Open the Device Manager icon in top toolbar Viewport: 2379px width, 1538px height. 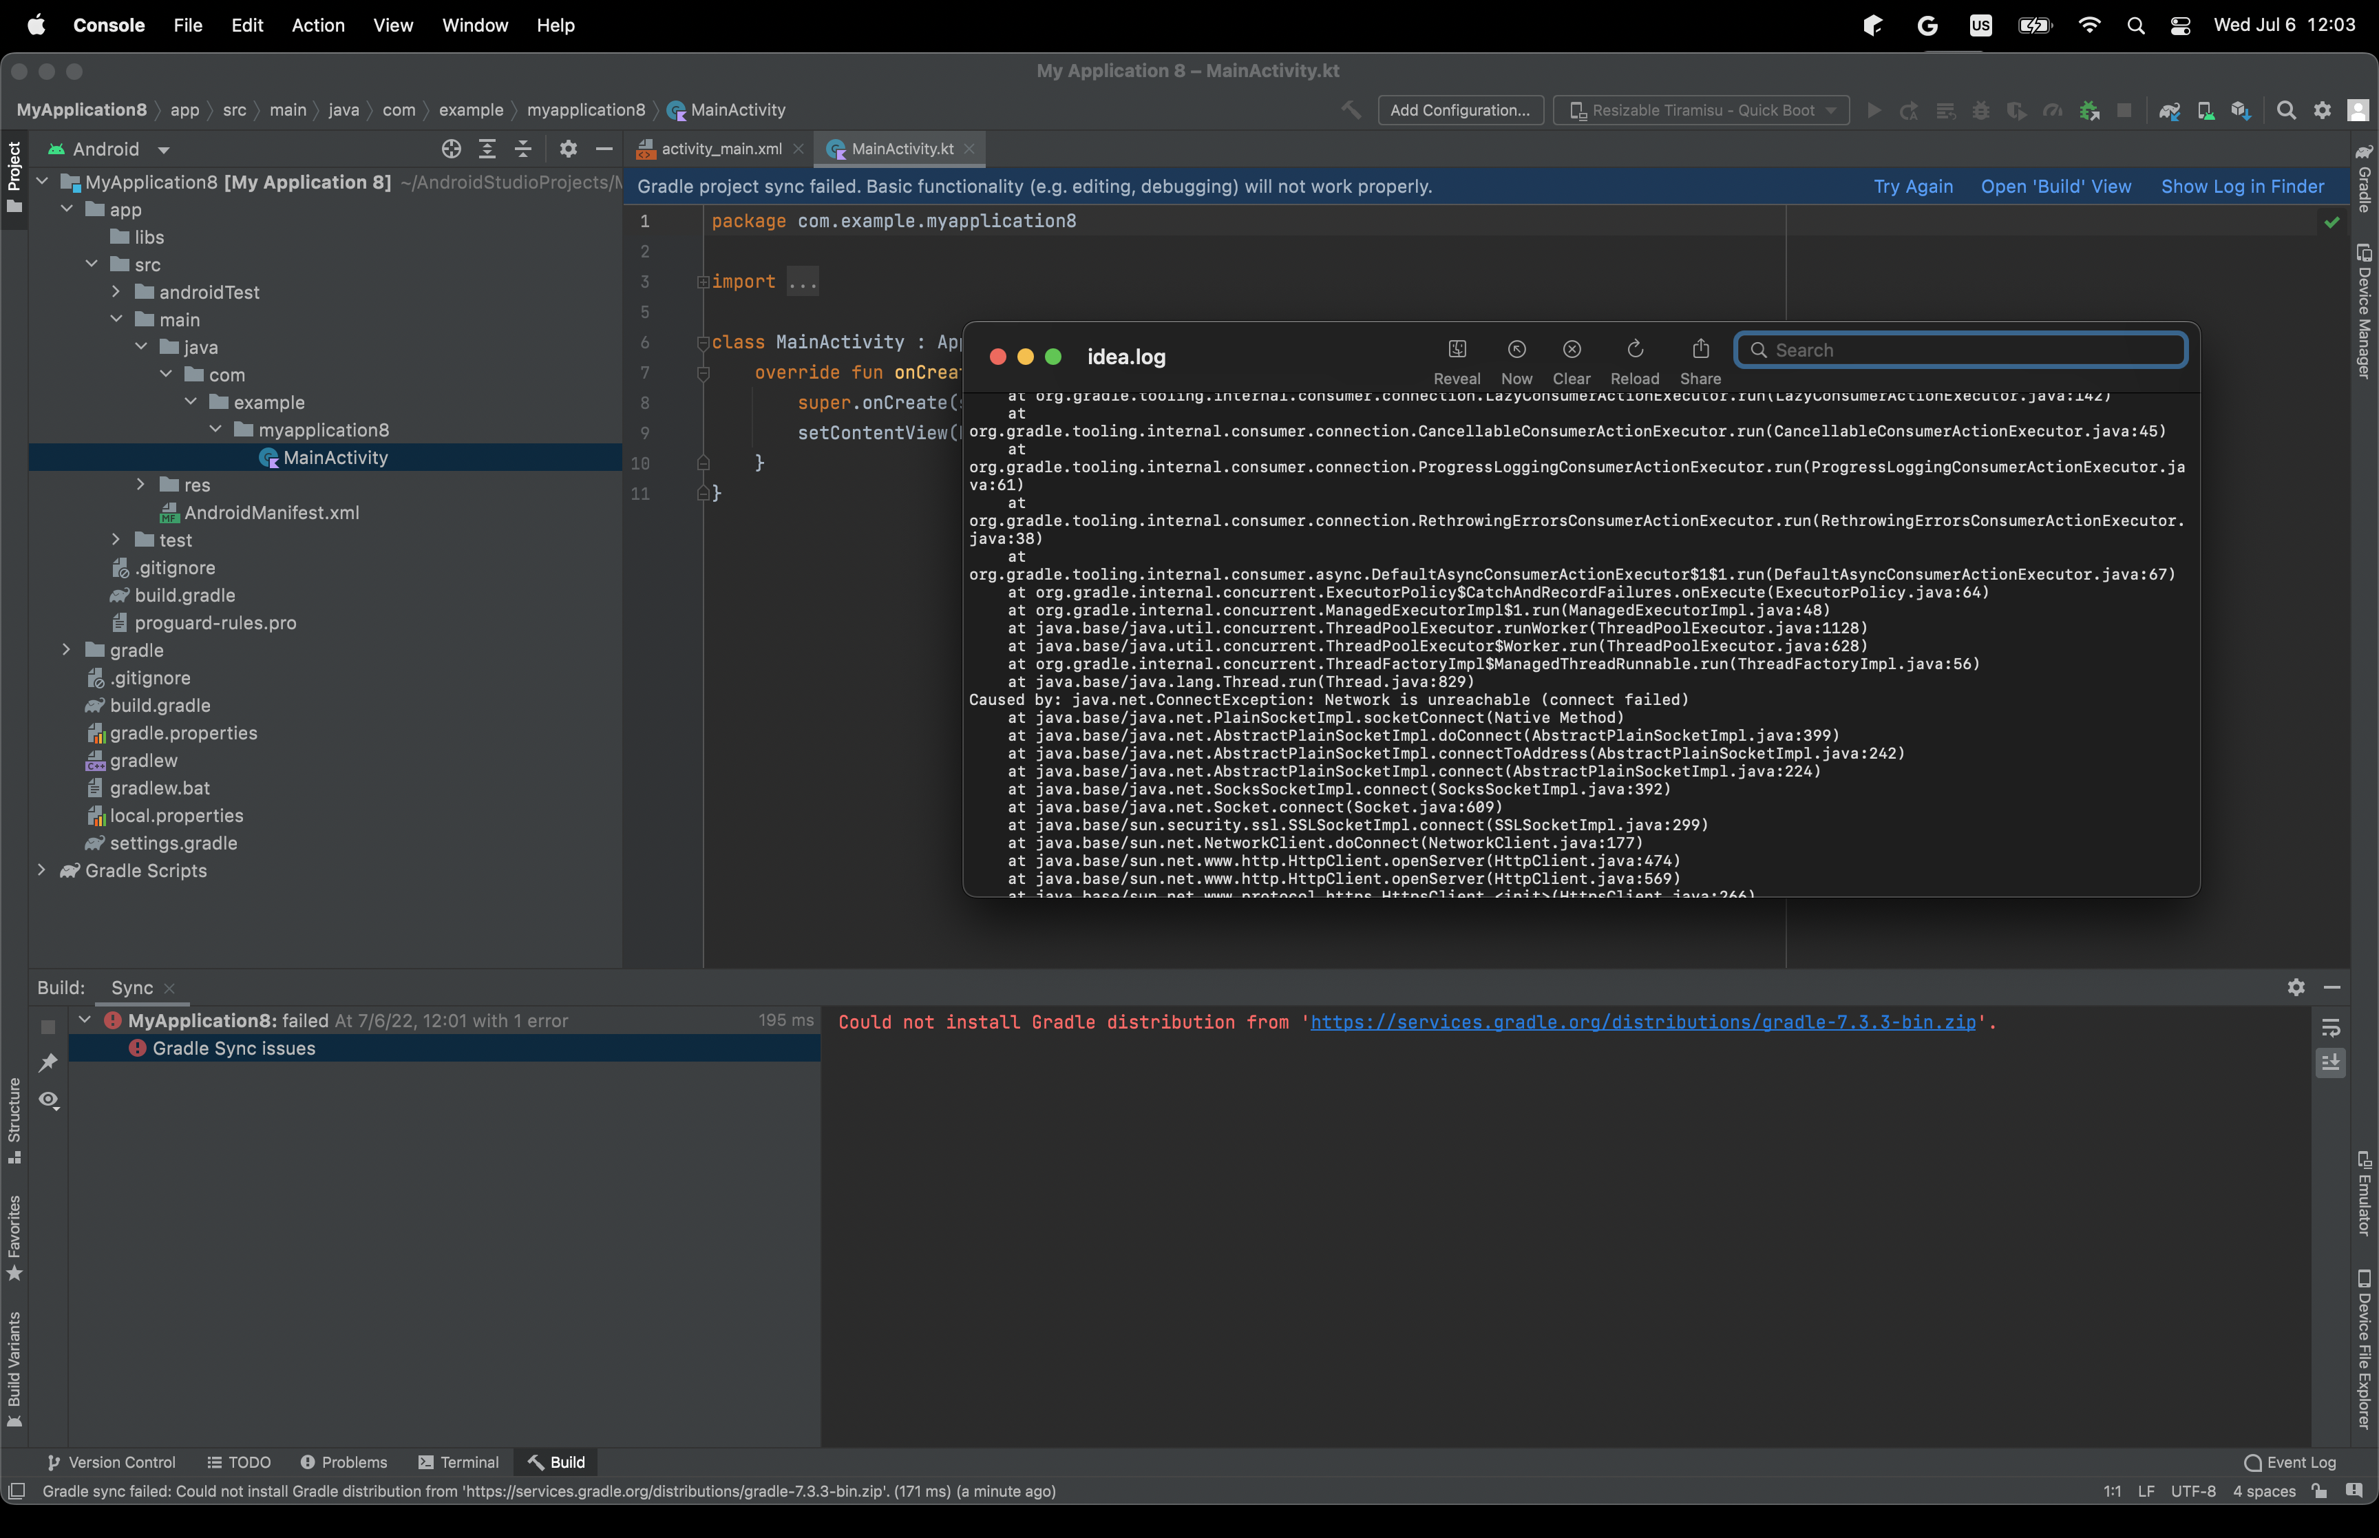(2206, 111)
